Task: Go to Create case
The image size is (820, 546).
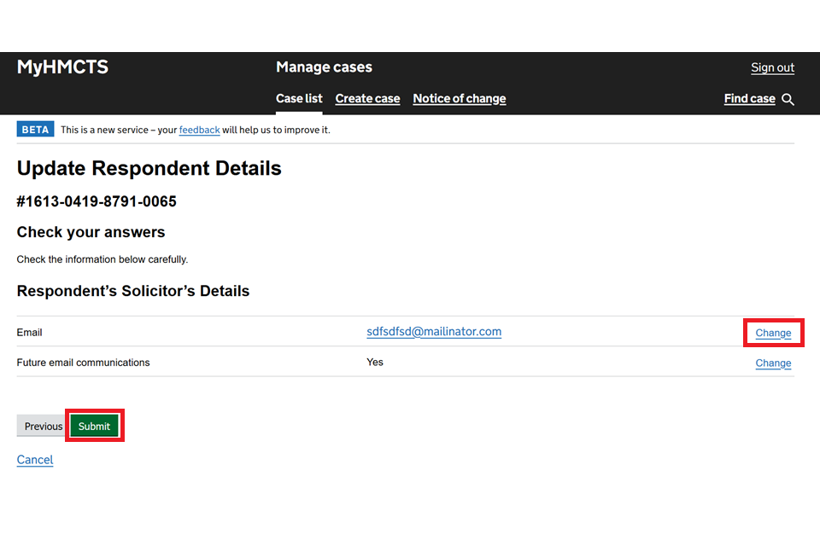Action: click(x=367, y=99)
